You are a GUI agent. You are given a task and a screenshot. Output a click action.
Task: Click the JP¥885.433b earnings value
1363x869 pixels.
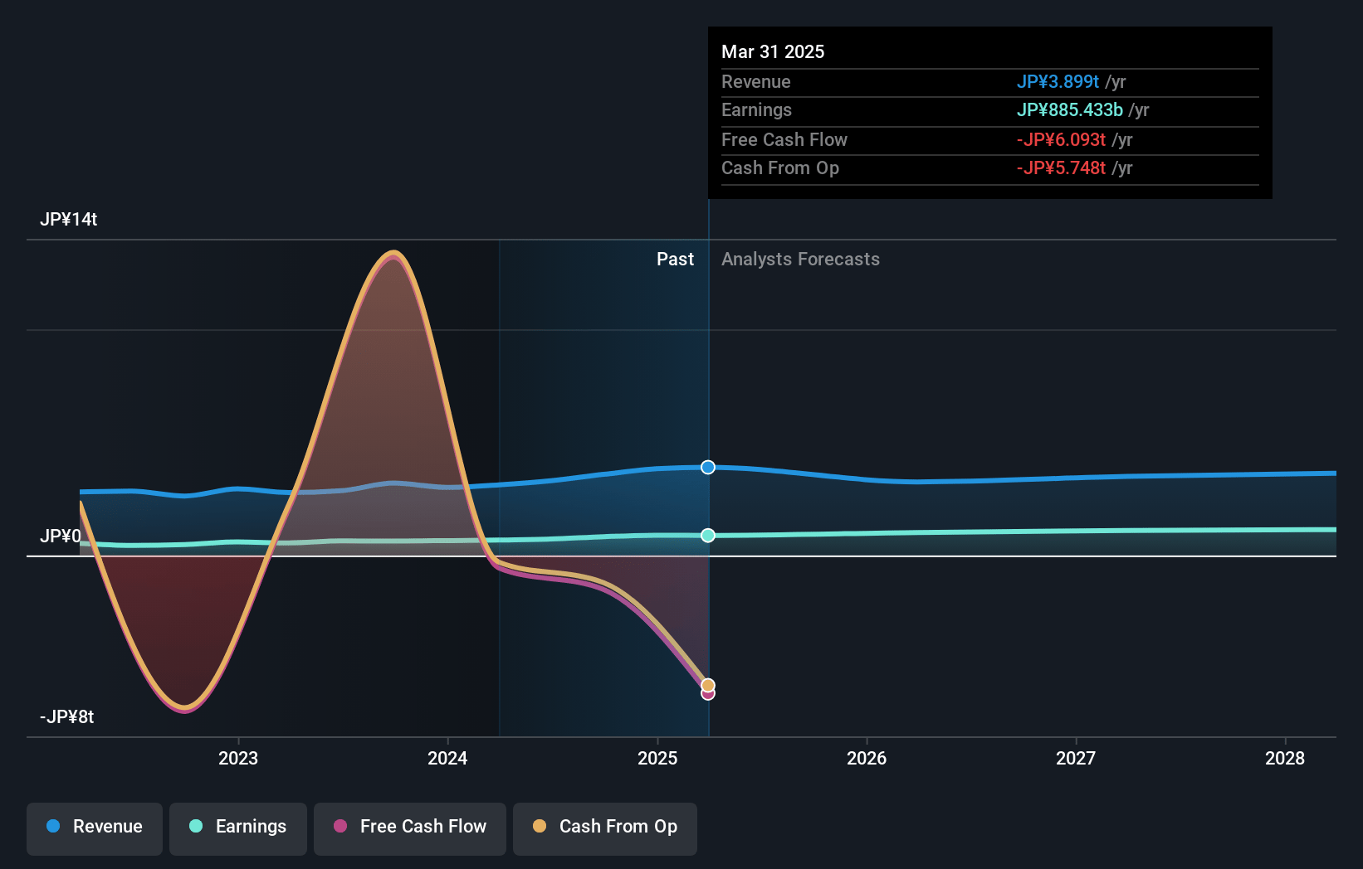[x=1069, y=109]
